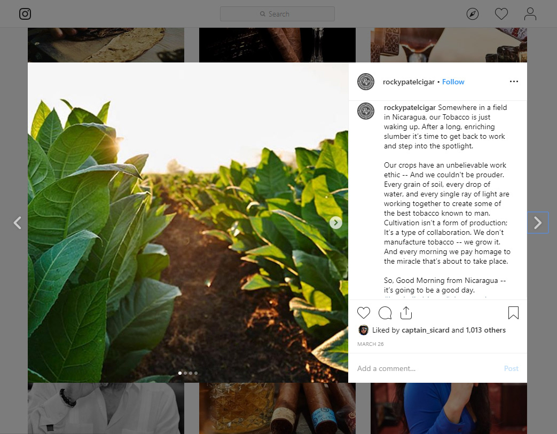Open the three-dot post options menu
557x434 pixels.
coord(514,81)
